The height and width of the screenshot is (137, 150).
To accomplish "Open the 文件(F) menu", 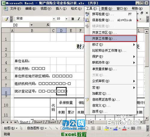I will point(15,9).
